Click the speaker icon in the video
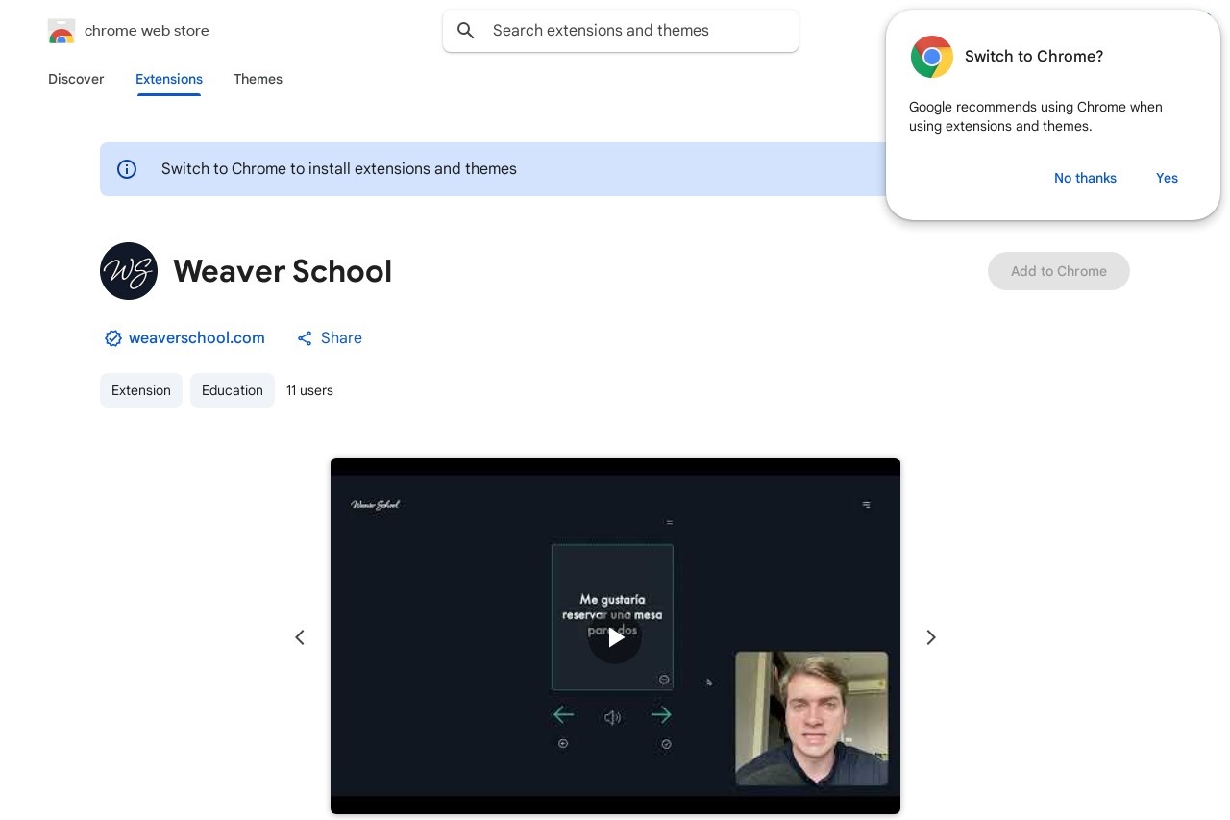 pos(612,717)
